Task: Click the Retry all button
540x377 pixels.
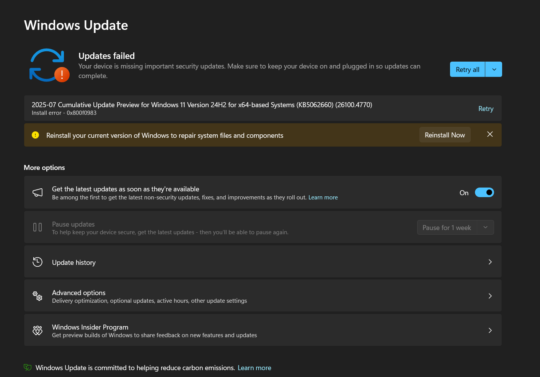Action: click(467, 69)
